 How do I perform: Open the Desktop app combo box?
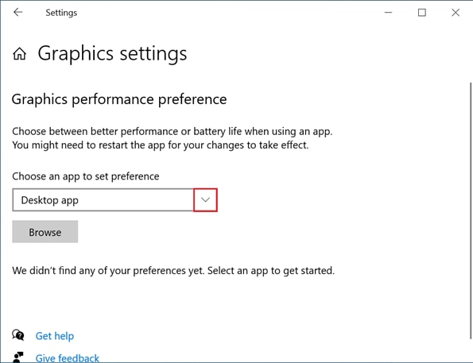click(x=114, y=200)
